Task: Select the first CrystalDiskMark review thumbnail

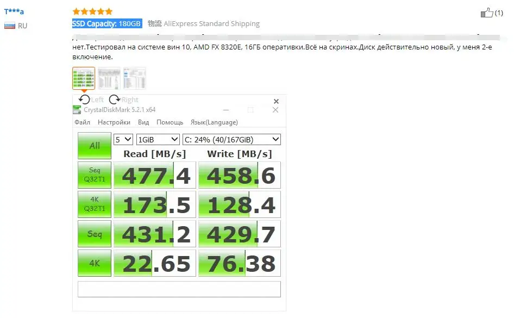Action: (x=84, y=78)
